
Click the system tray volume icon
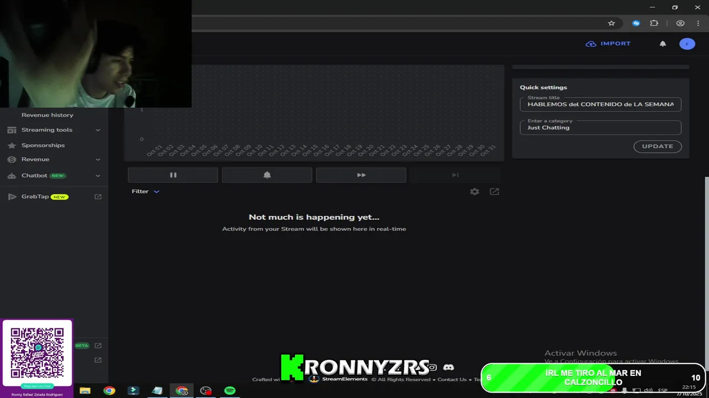648,391
